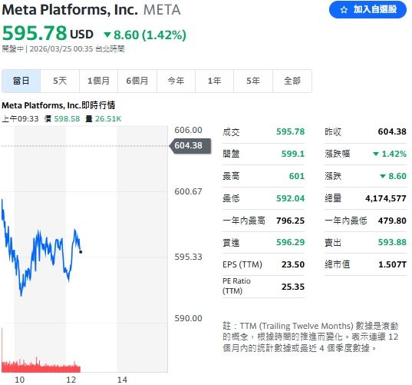Select the 1年 chart tab
Screen dimensions: 412x385
pos(214,81)
